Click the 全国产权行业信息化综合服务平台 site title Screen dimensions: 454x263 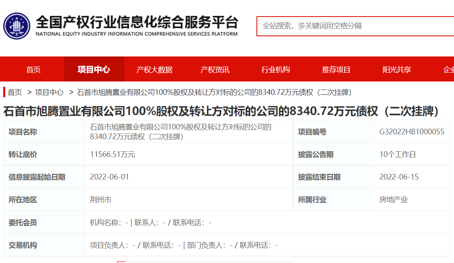click(x=137, y=22)
